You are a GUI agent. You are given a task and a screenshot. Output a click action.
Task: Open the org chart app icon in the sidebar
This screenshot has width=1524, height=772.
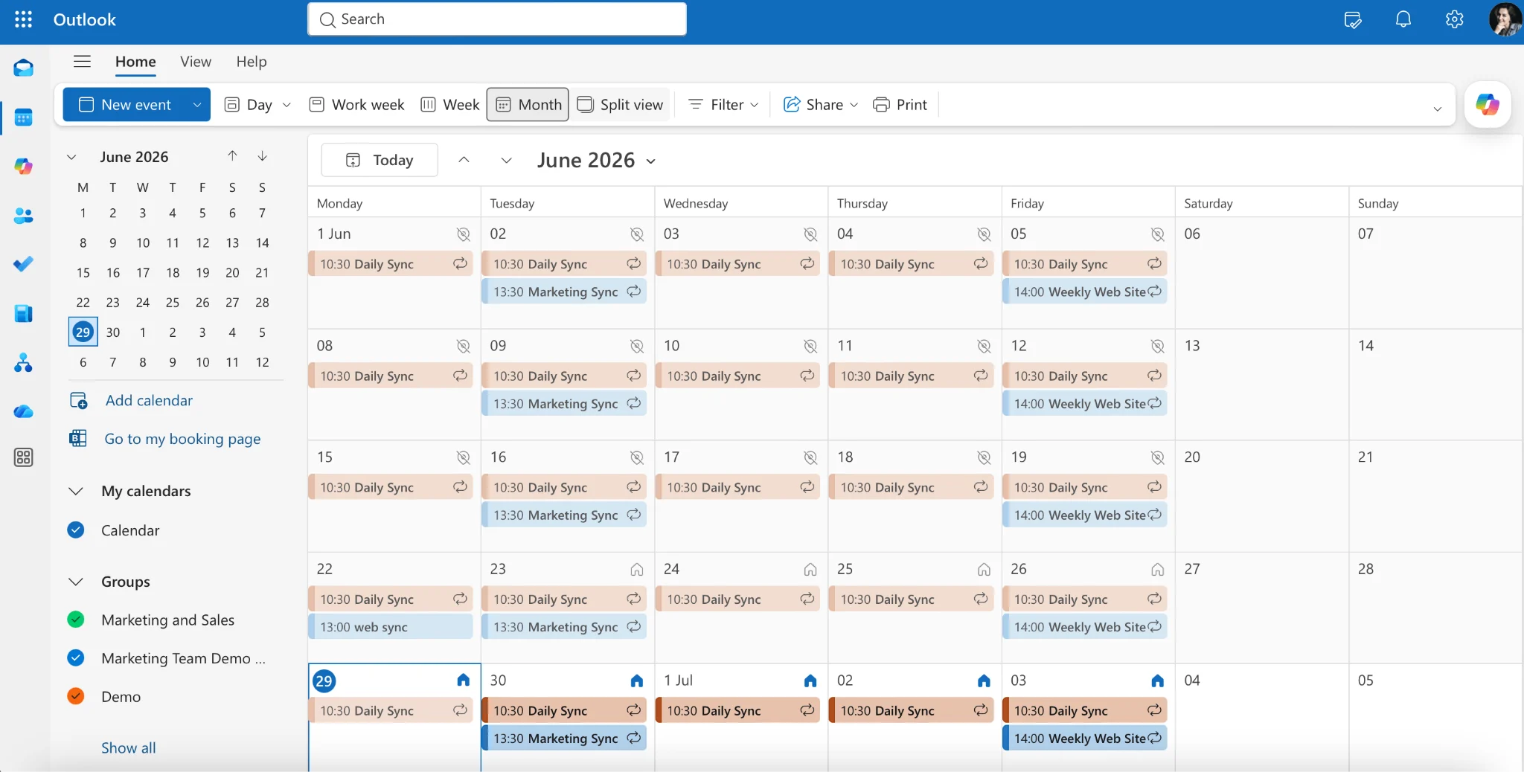pos(23,363)
